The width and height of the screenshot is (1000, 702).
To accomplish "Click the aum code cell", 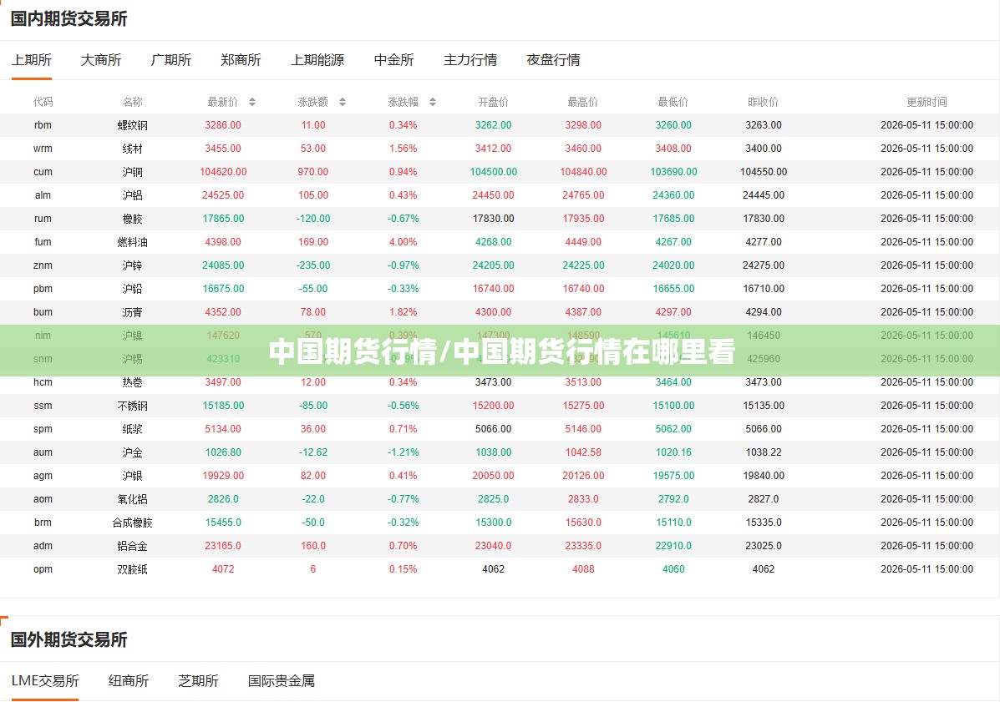I will pos(43,452).
